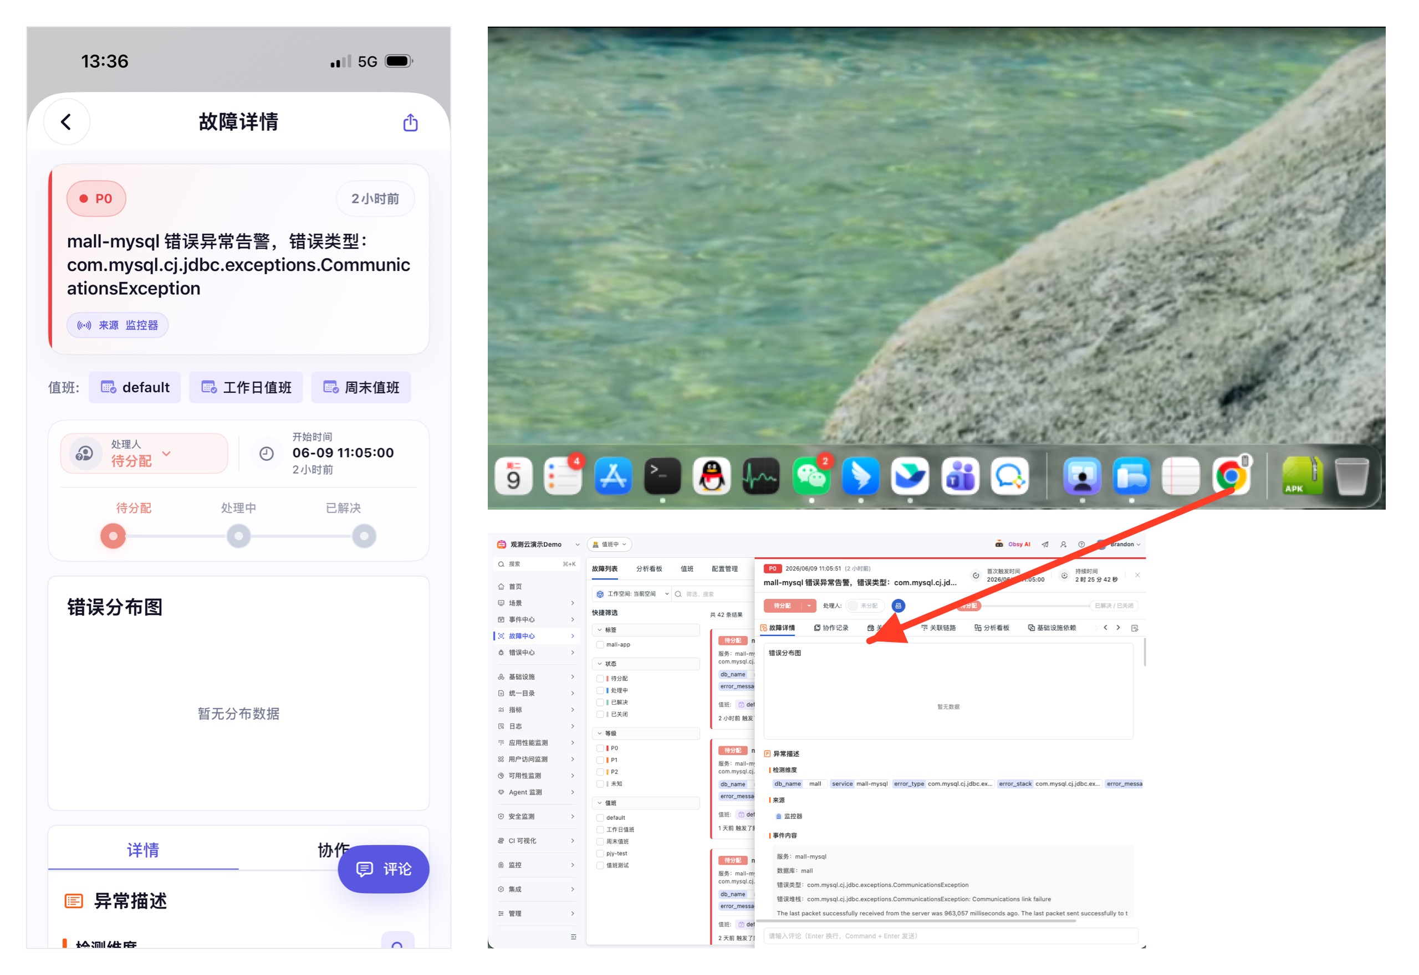
Task: Tap the back arrow in the mobile 故障详情 header
Action: [66, 121]
